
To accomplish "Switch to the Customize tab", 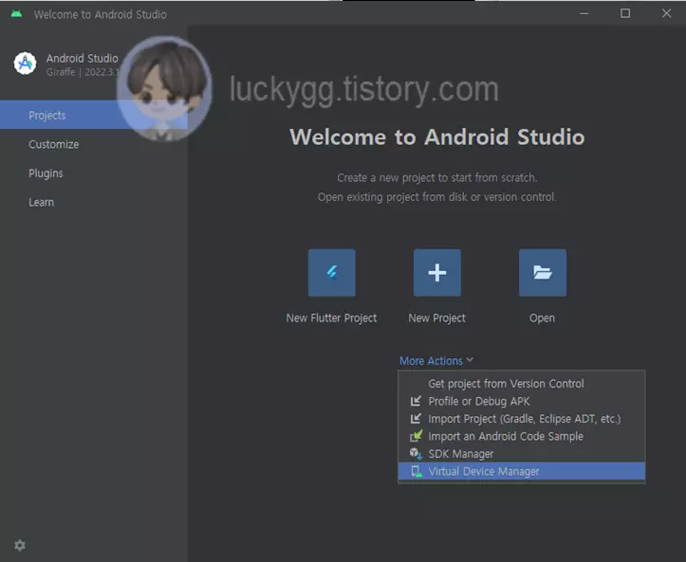I will (x=94, y=144).
